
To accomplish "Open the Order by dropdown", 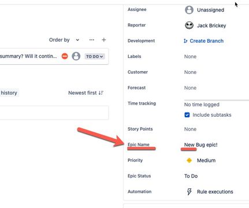I will point(64,40).
